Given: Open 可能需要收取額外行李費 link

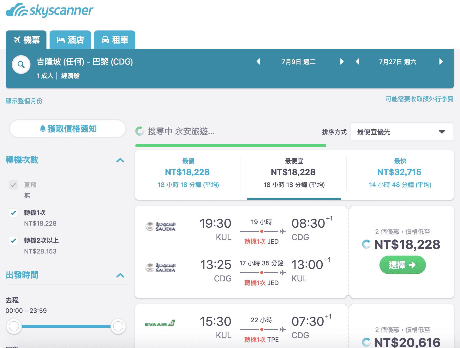Looking at the screenshot, I should (x=419, y=99).
